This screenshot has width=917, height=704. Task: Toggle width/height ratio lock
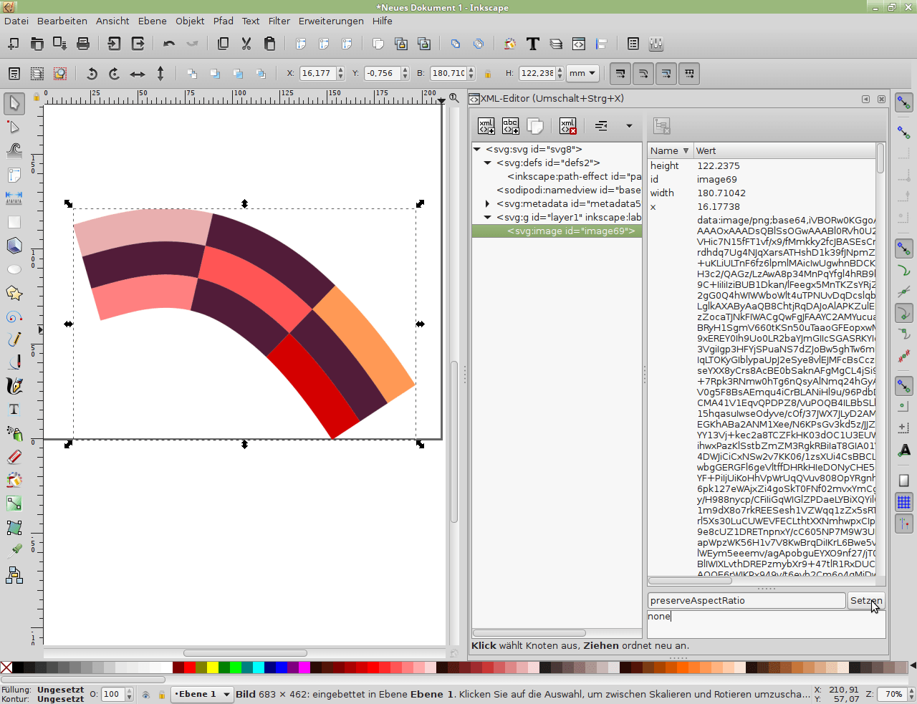click(488, 74)
